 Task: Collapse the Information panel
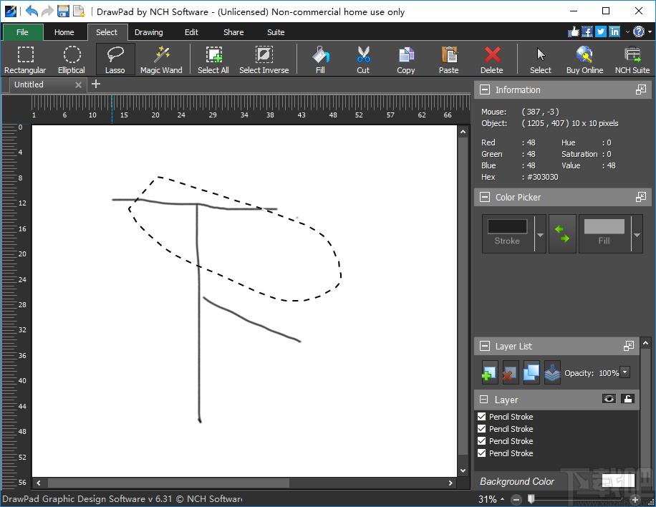484,90
